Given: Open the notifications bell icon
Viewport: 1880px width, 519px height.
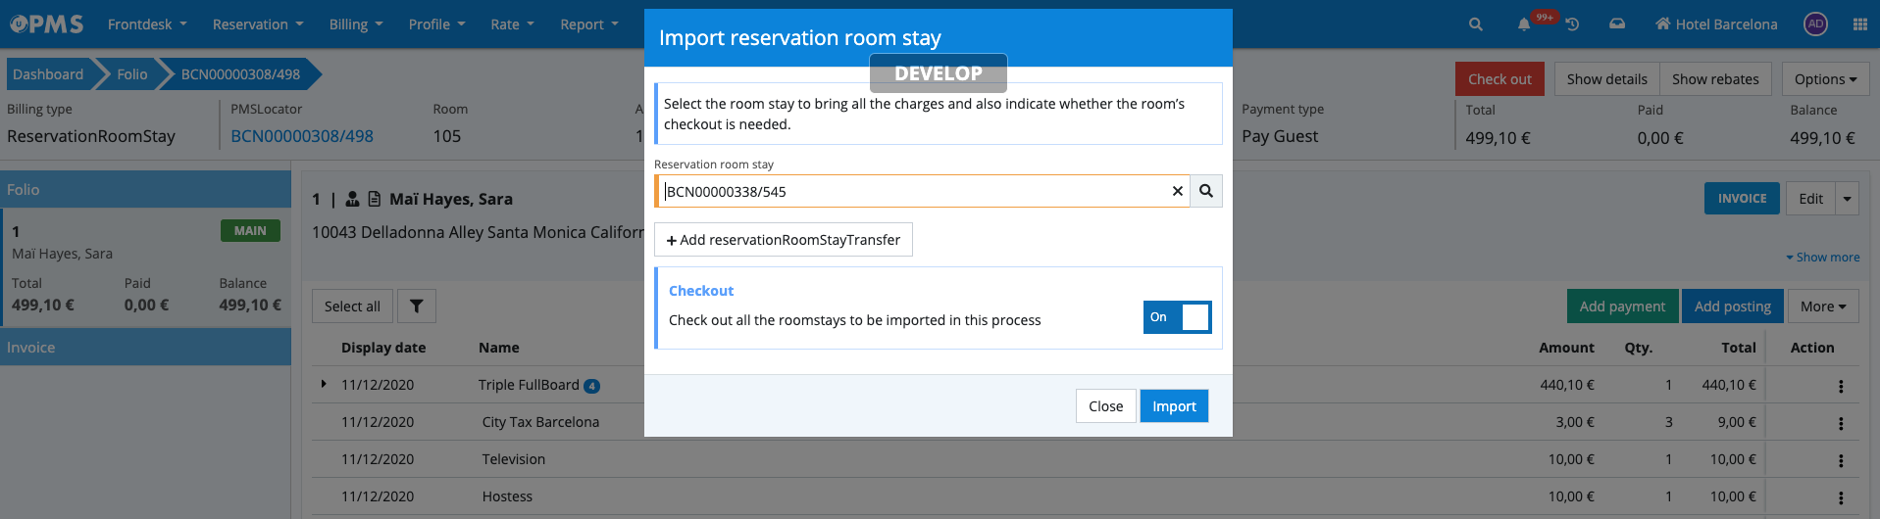Looking at the screenshot, I should point(1524,24).
